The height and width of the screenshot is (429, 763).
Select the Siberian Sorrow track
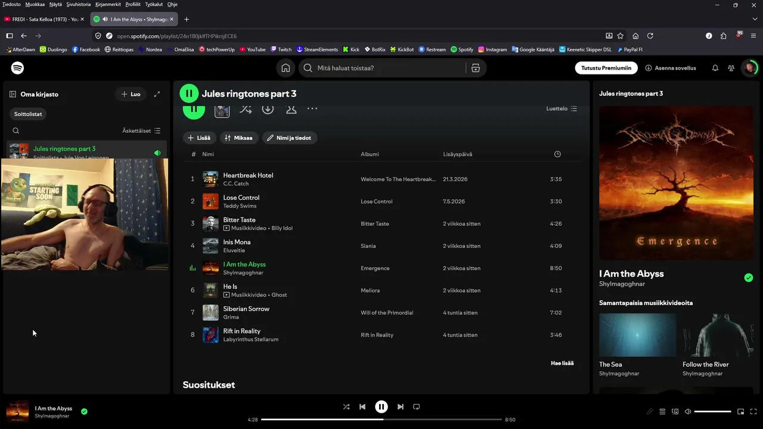coord(381,313)
